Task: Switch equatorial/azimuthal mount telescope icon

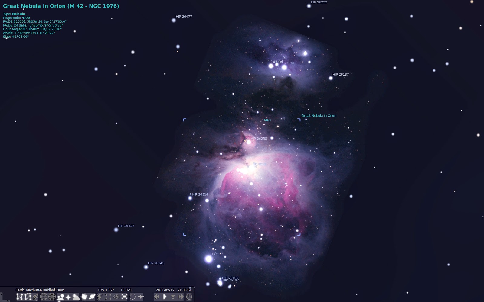Action: pos(100,297)
